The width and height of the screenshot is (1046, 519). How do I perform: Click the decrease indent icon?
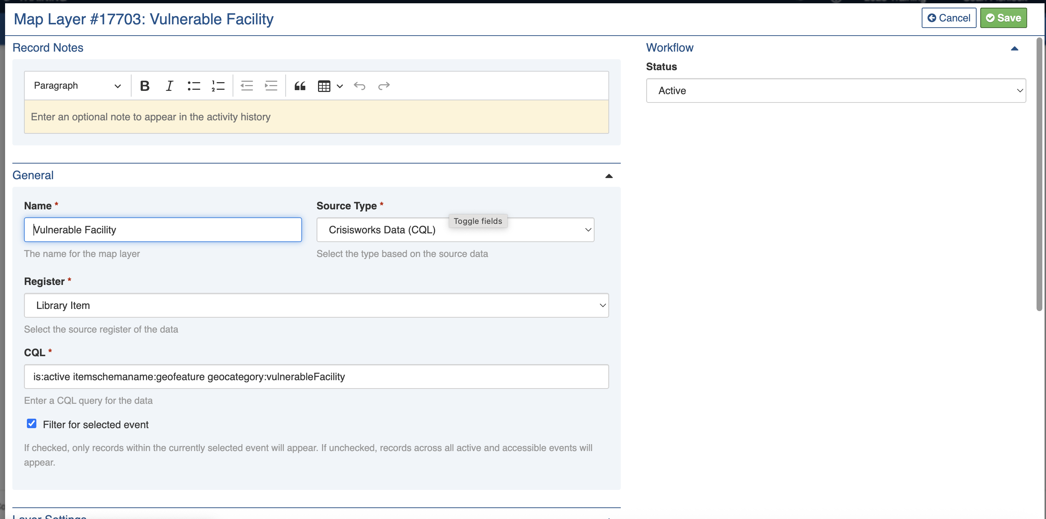point(246,86)
